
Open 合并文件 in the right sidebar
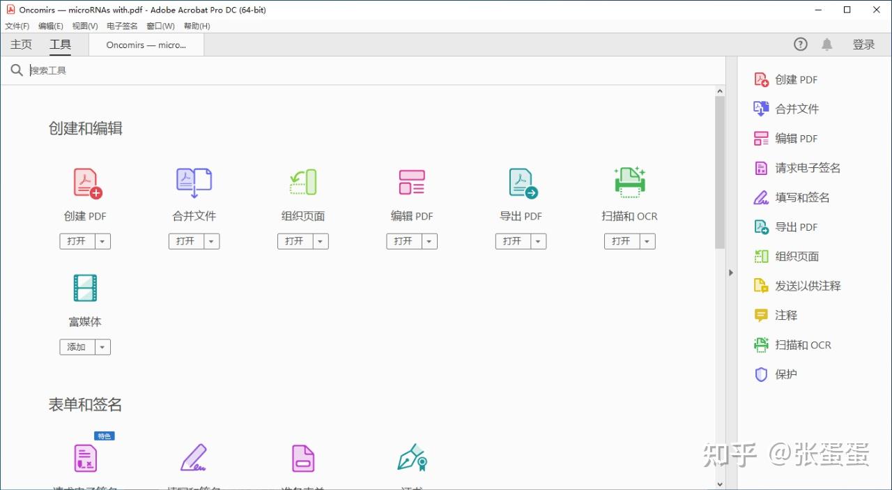coord(786,109)
